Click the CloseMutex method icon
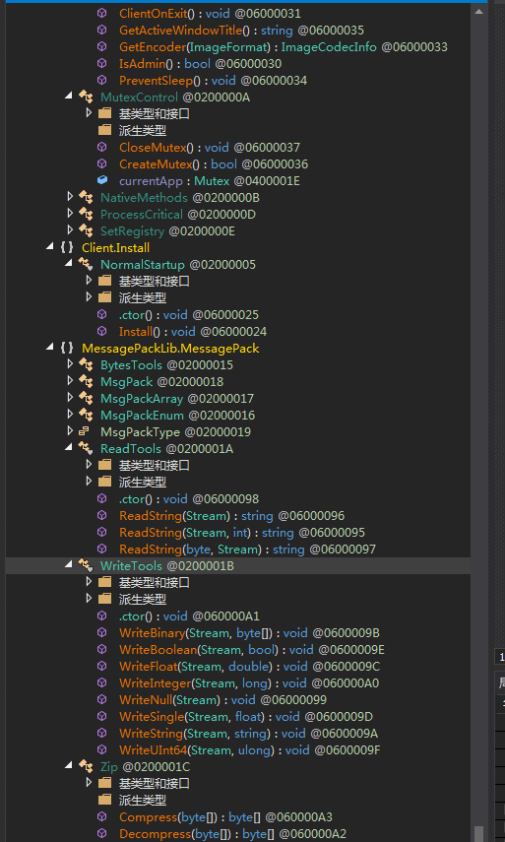 pyautogui.click(x=102, y=147)
